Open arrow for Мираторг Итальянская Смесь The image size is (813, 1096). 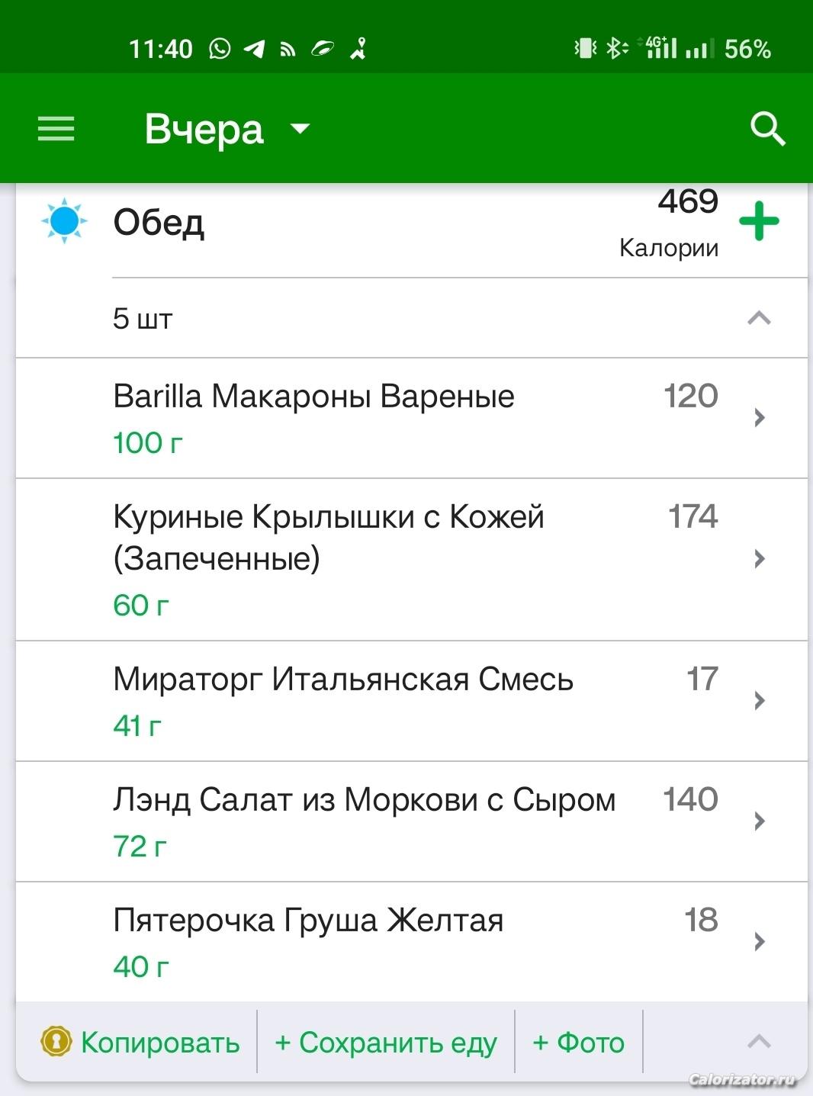coord(759,701)
